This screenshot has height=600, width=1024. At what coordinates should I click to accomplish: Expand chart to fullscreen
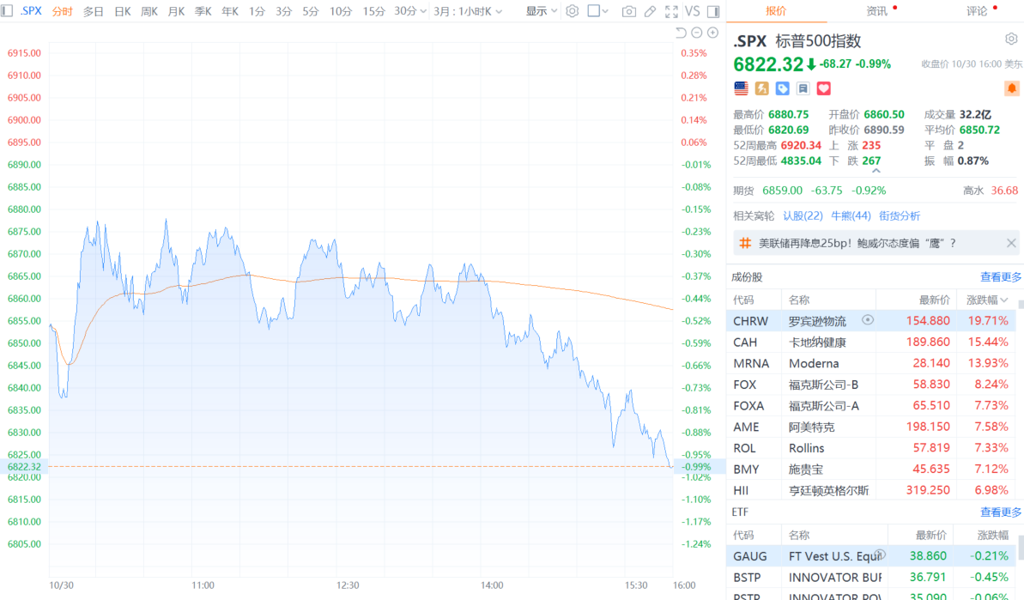(x=670, y=11)
